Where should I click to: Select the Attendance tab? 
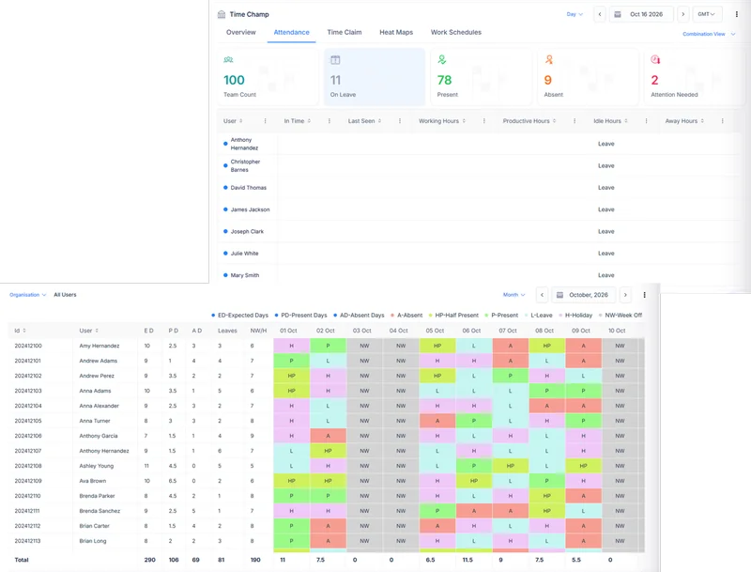point(291,33)
